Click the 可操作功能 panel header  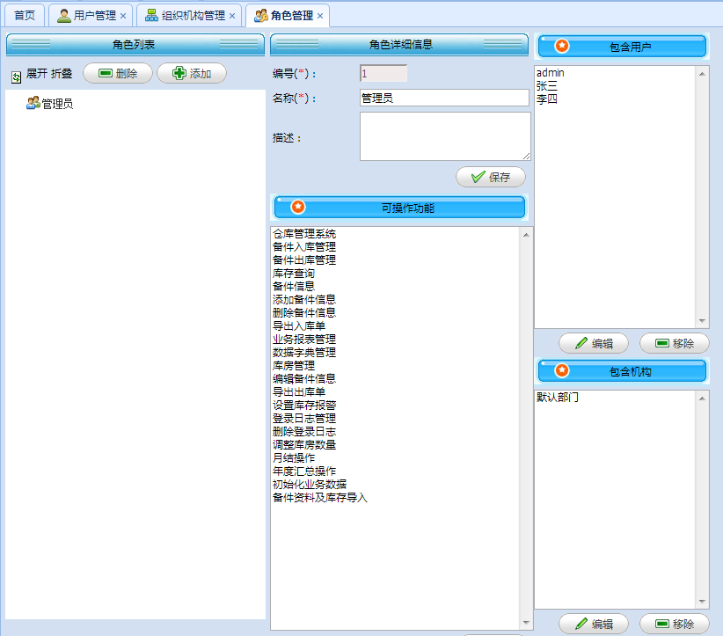[399, 208]
